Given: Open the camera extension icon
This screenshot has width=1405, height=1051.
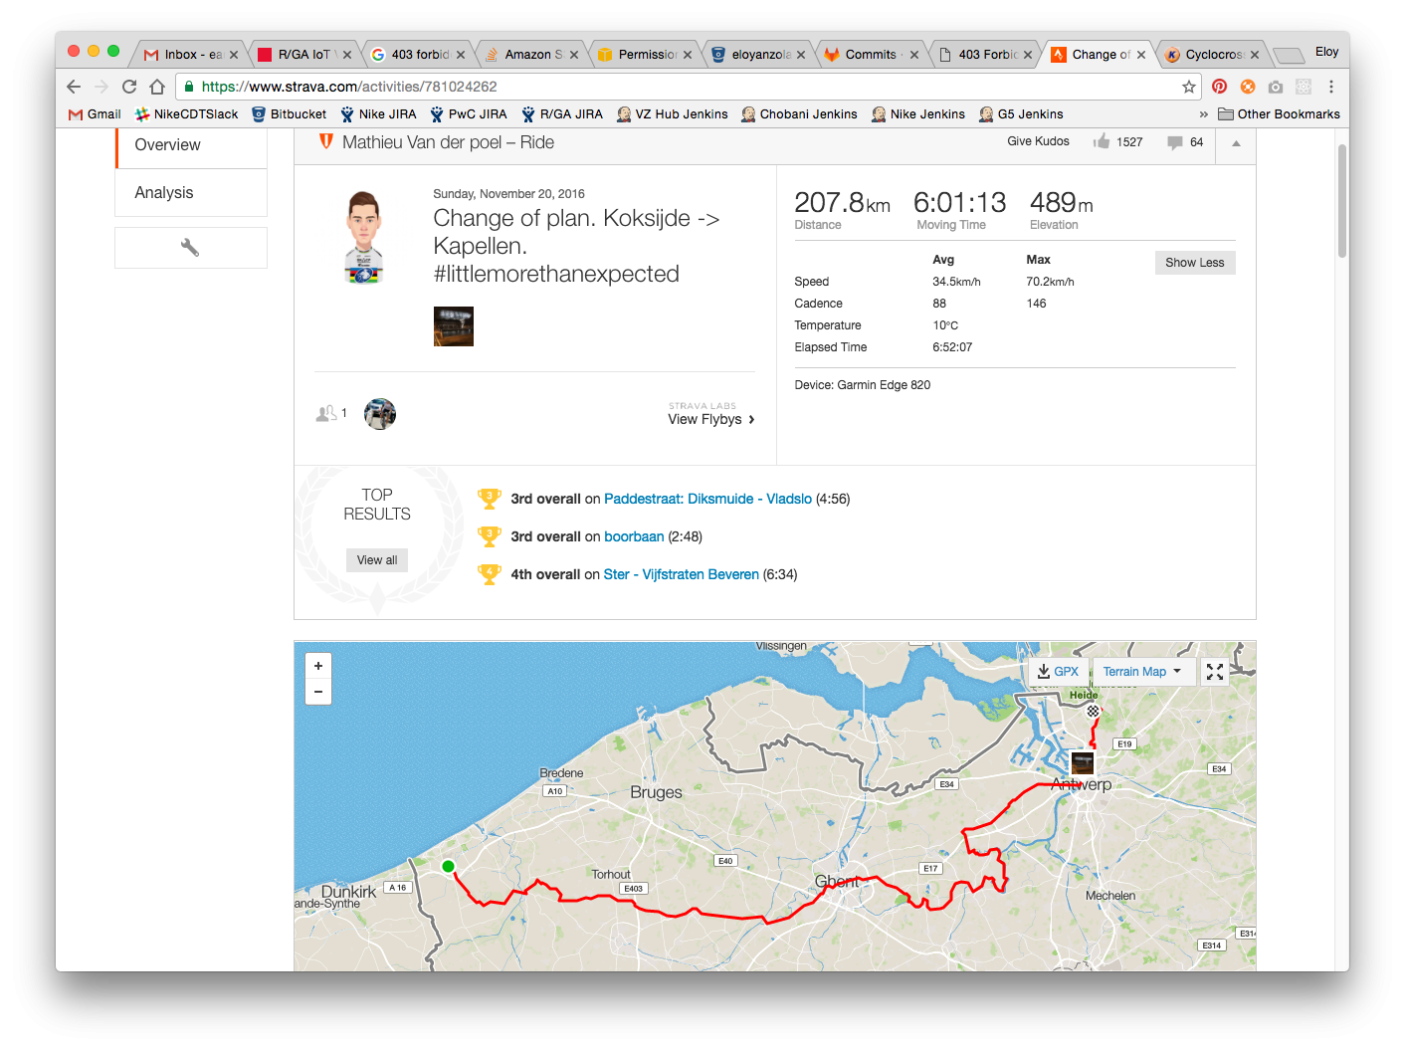Looking at the screenshot, I should [x=1276, y=87].
